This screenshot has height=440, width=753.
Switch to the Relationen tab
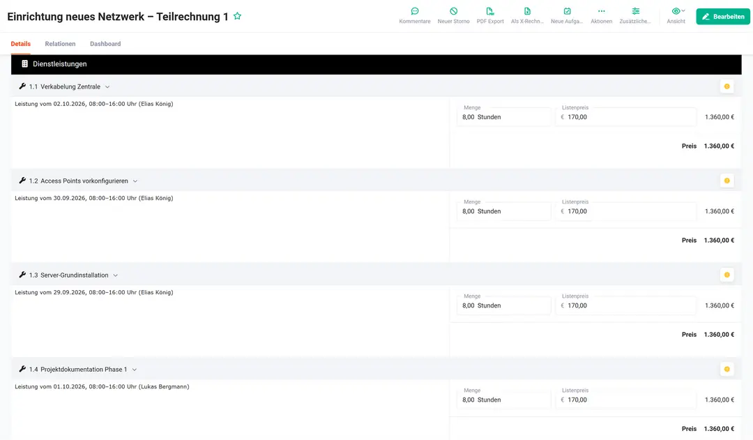point(60,44)
